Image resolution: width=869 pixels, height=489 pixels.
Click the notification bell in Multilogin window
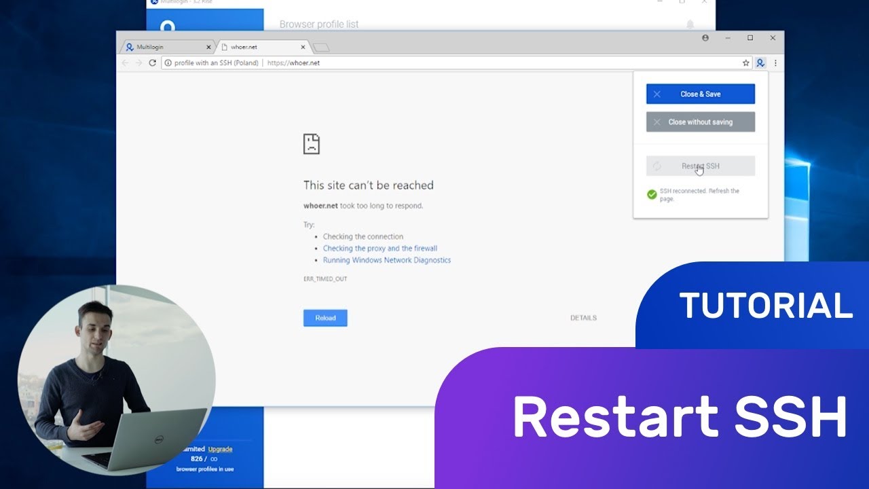click(690, 24)
